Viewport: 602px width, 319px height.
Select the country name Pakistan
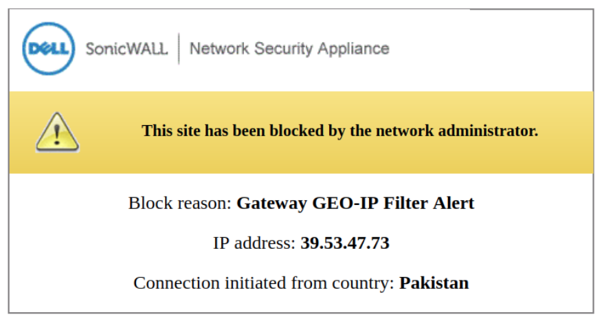(434, 283)
